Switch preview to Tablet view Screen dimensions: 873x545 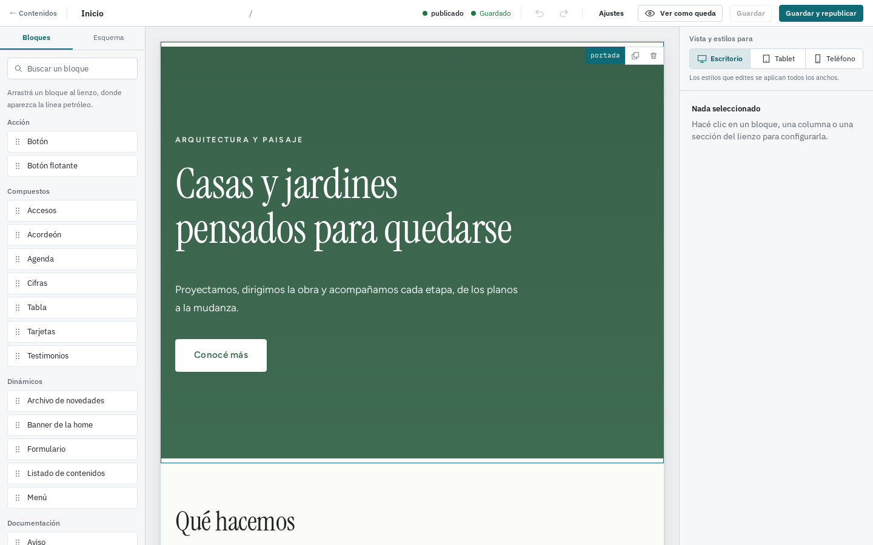point(778,59)
